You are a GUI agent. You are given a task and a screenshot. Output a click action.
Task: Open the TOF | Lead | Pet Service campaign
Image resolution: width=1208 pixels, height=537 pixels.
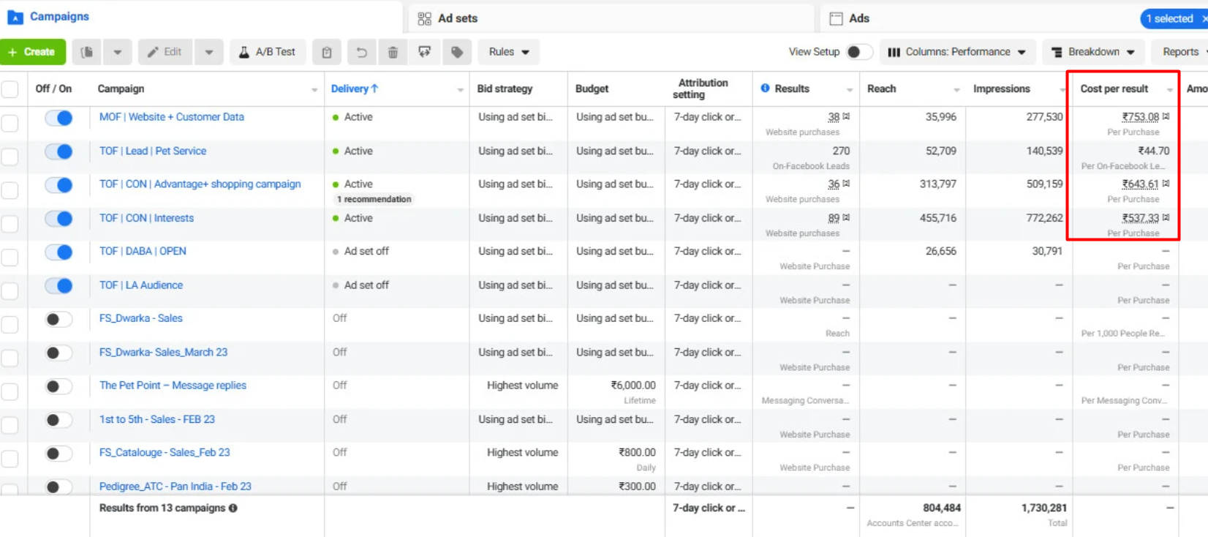point(153,151)
